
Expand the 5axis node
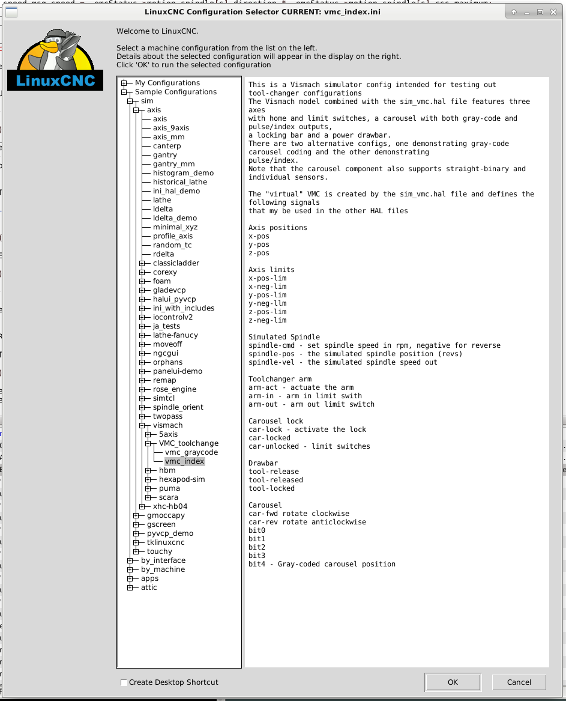tap(148, 434)
